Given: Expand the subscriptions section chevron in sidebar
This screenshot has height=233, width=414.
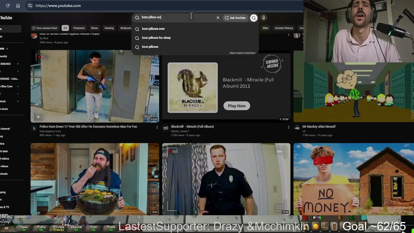Looking at the screenshot, I should coord(7,49).
